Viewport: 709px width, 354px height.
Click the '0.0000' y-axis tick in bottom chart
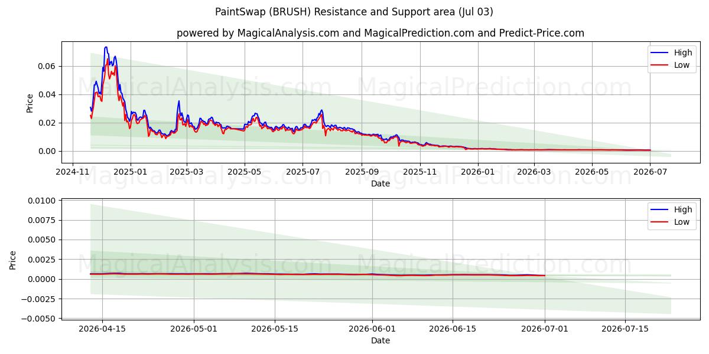(43, 279)
